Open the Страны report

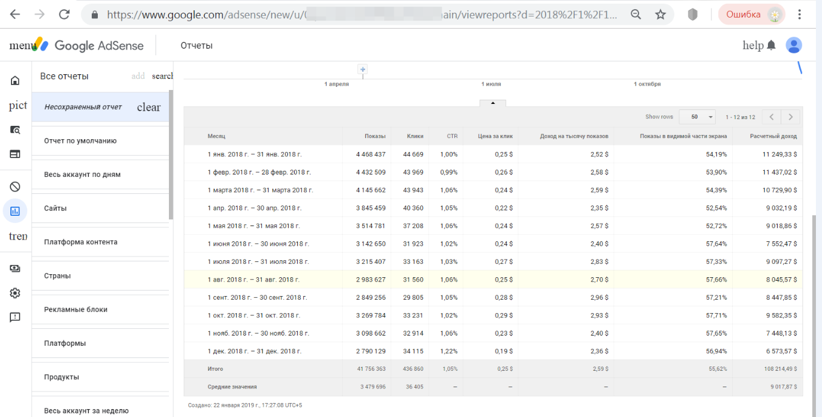(x=100, y=275)
